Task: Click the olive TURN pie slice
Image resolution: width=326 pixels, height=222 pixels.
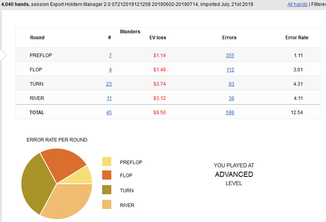Action: pos(37,184)
